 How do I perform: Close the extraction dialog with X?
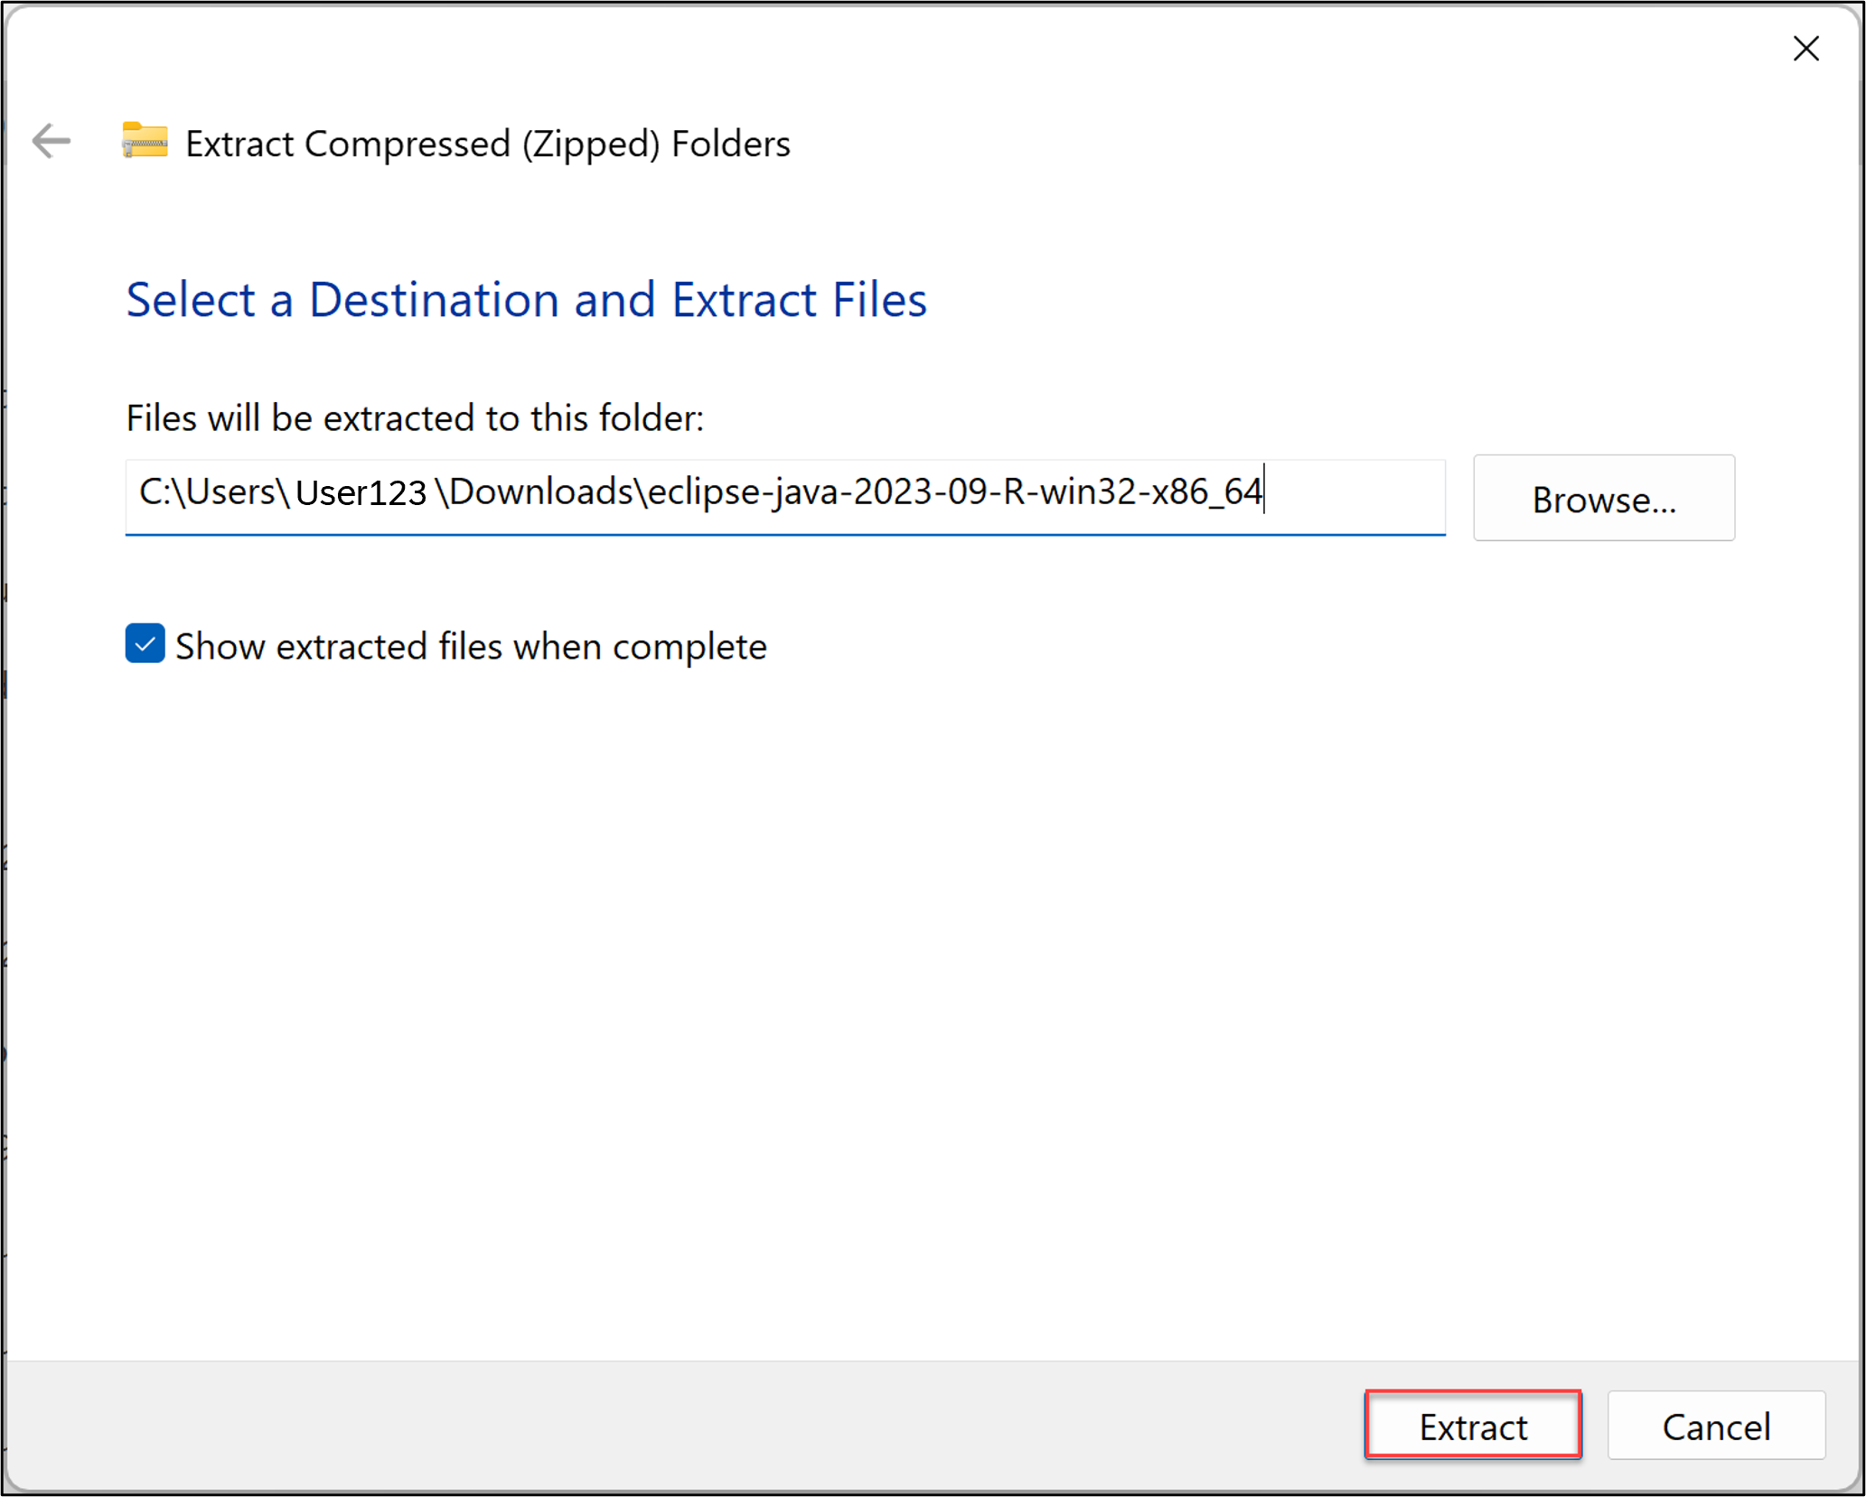[x=1805, y=49]
